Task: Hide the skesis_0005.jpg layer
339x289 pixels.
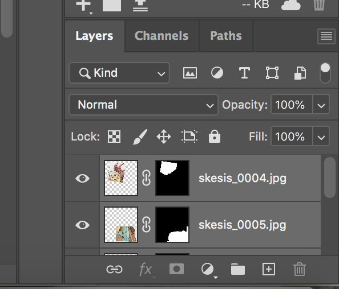Action: tap(82, 225)
